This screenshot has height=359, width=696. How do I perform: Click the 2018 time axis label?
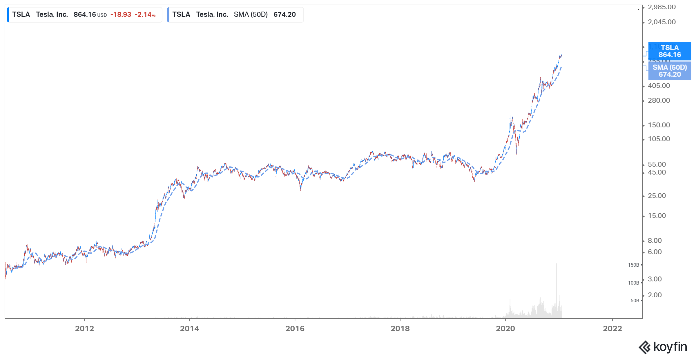400,329
